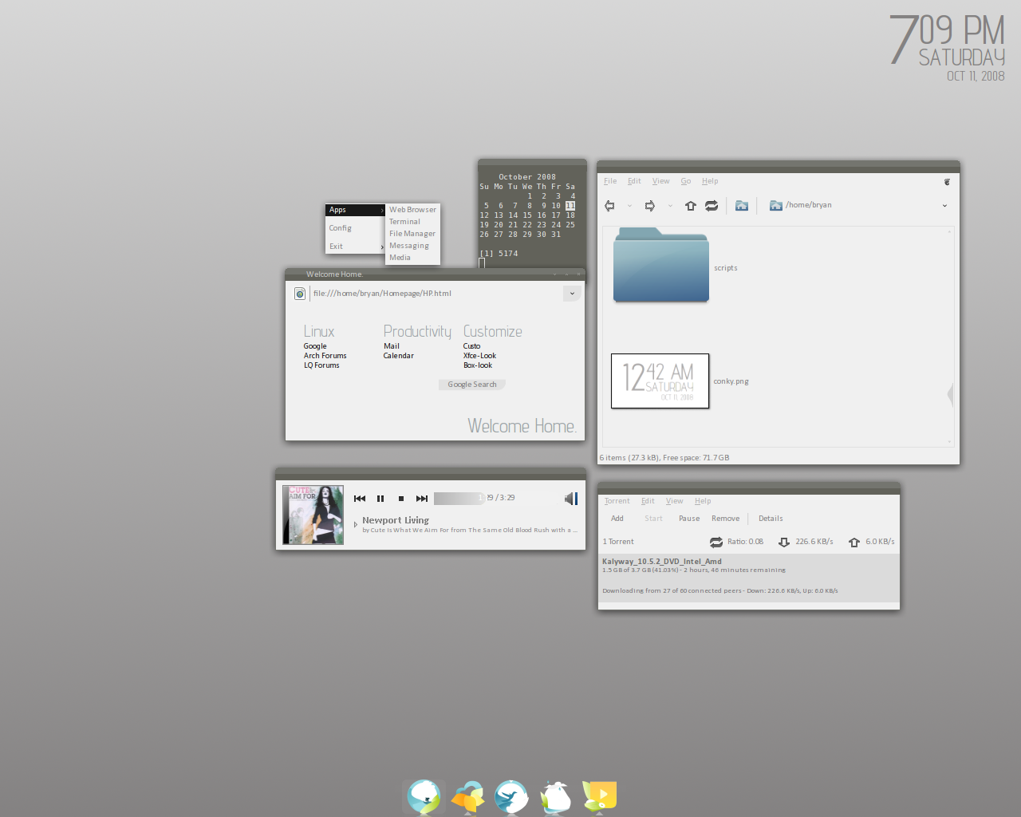
Task: Click the player volume speaker icon
Action: [x=570, y=499]
